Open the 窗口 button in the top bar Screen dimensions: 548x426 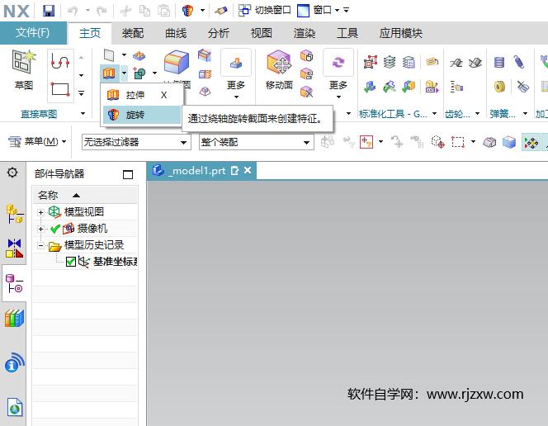click(x=314, y=10)
